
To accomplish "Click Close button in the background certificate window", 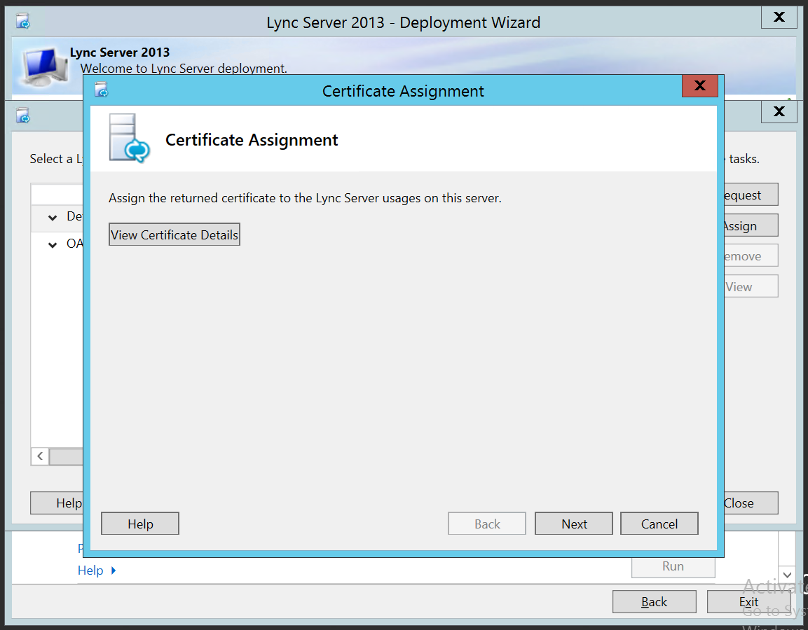I will (x=751, y=503).
